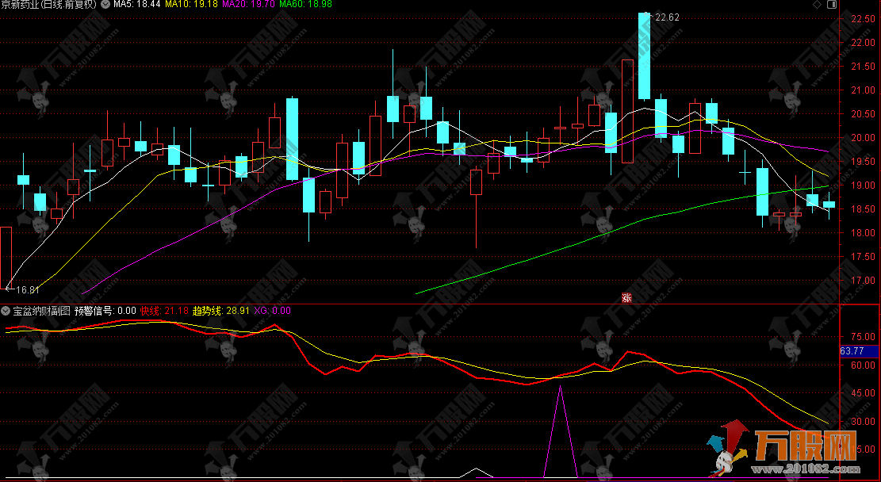Click the magenta XG signal spike peak
Image resolution: width=881 pixels, height=482 pixels.
561,387
